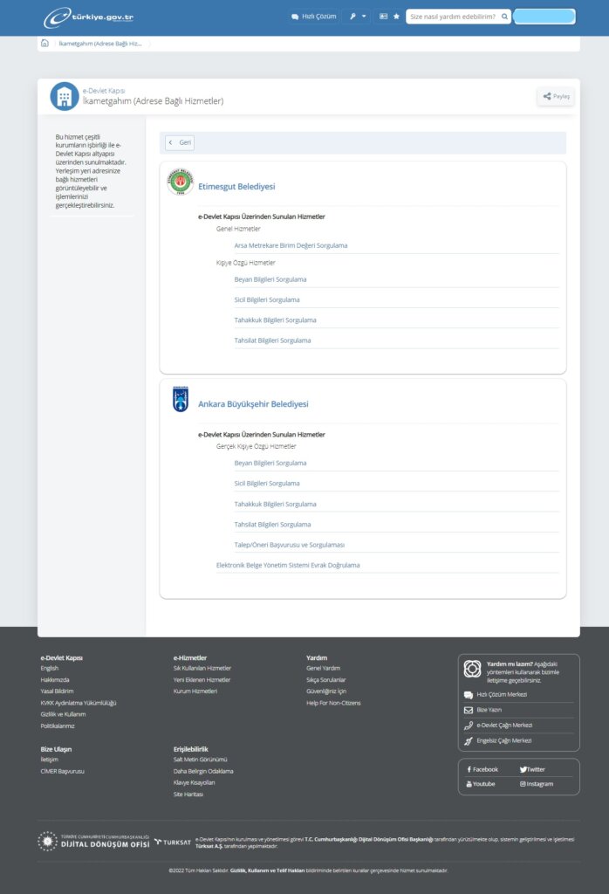Open Sık Kullanılan Hizmetler link
609x894 pixels.
(x=202, y=668)
